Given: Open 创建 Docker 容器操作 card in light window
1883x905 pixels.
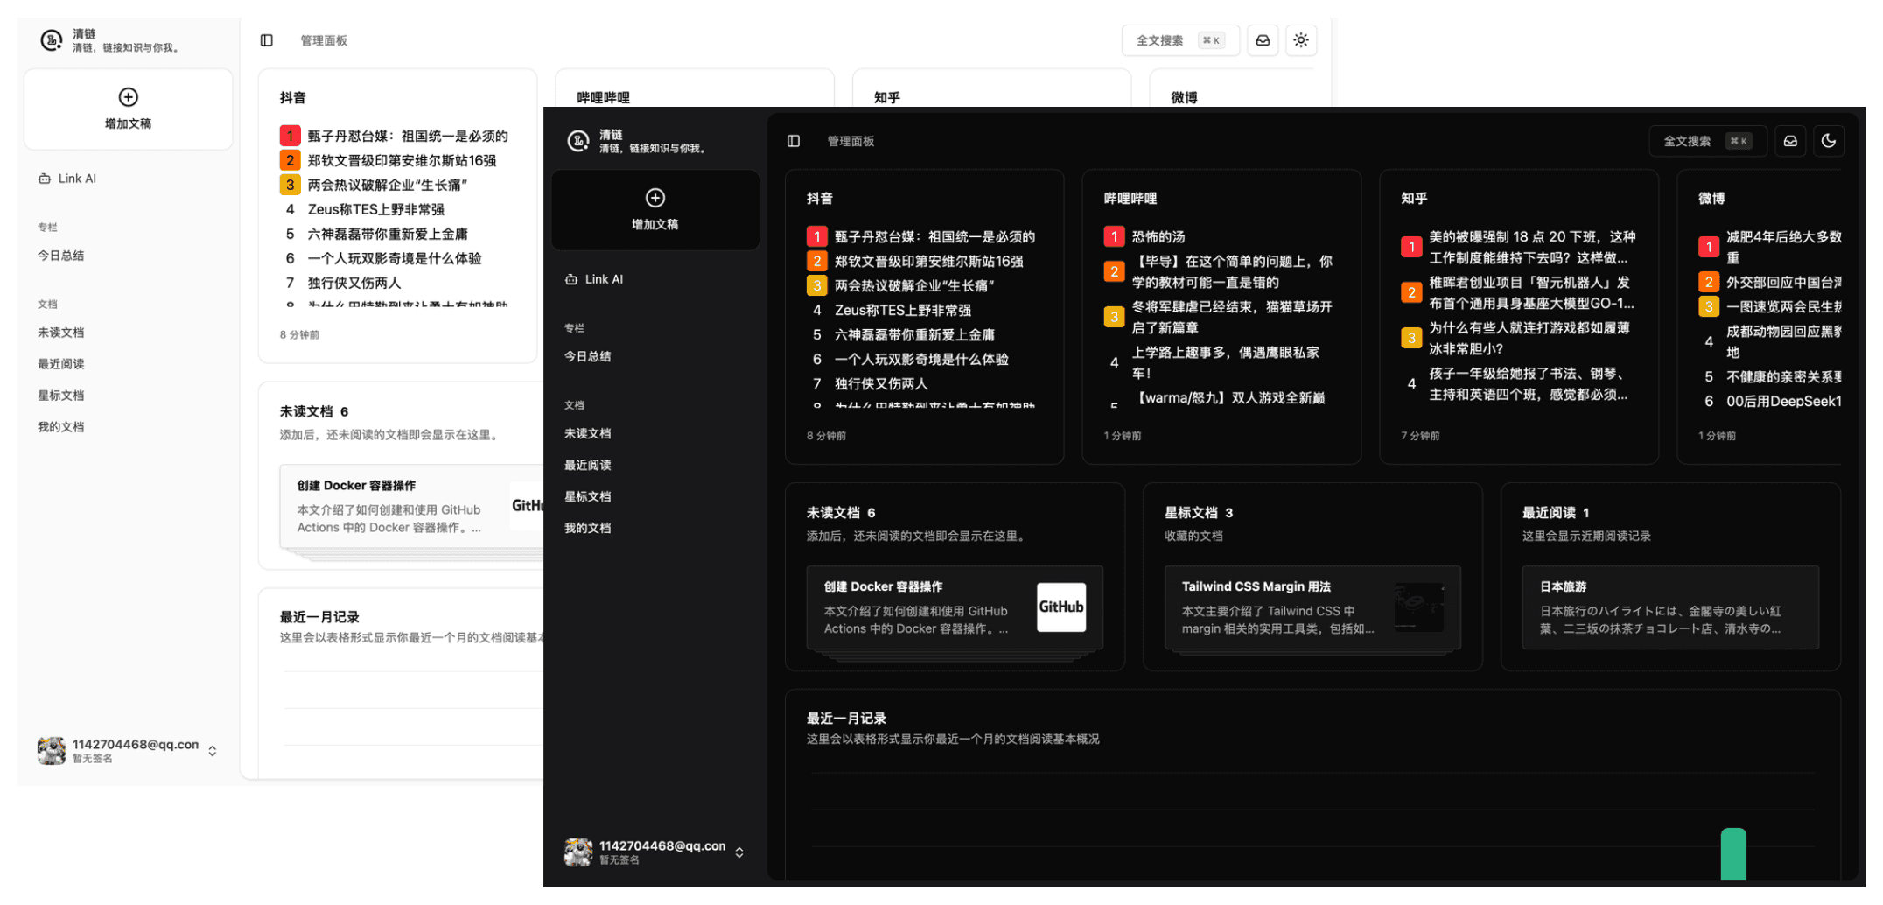Looking at the screenshot, I should tap(411, 506).
